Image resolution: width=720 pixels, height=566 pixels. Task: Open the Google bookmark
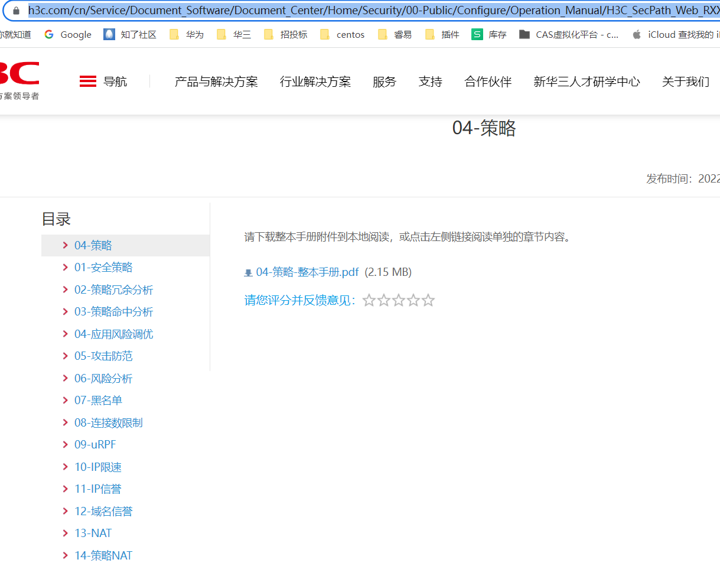click(x=68, y=34)
